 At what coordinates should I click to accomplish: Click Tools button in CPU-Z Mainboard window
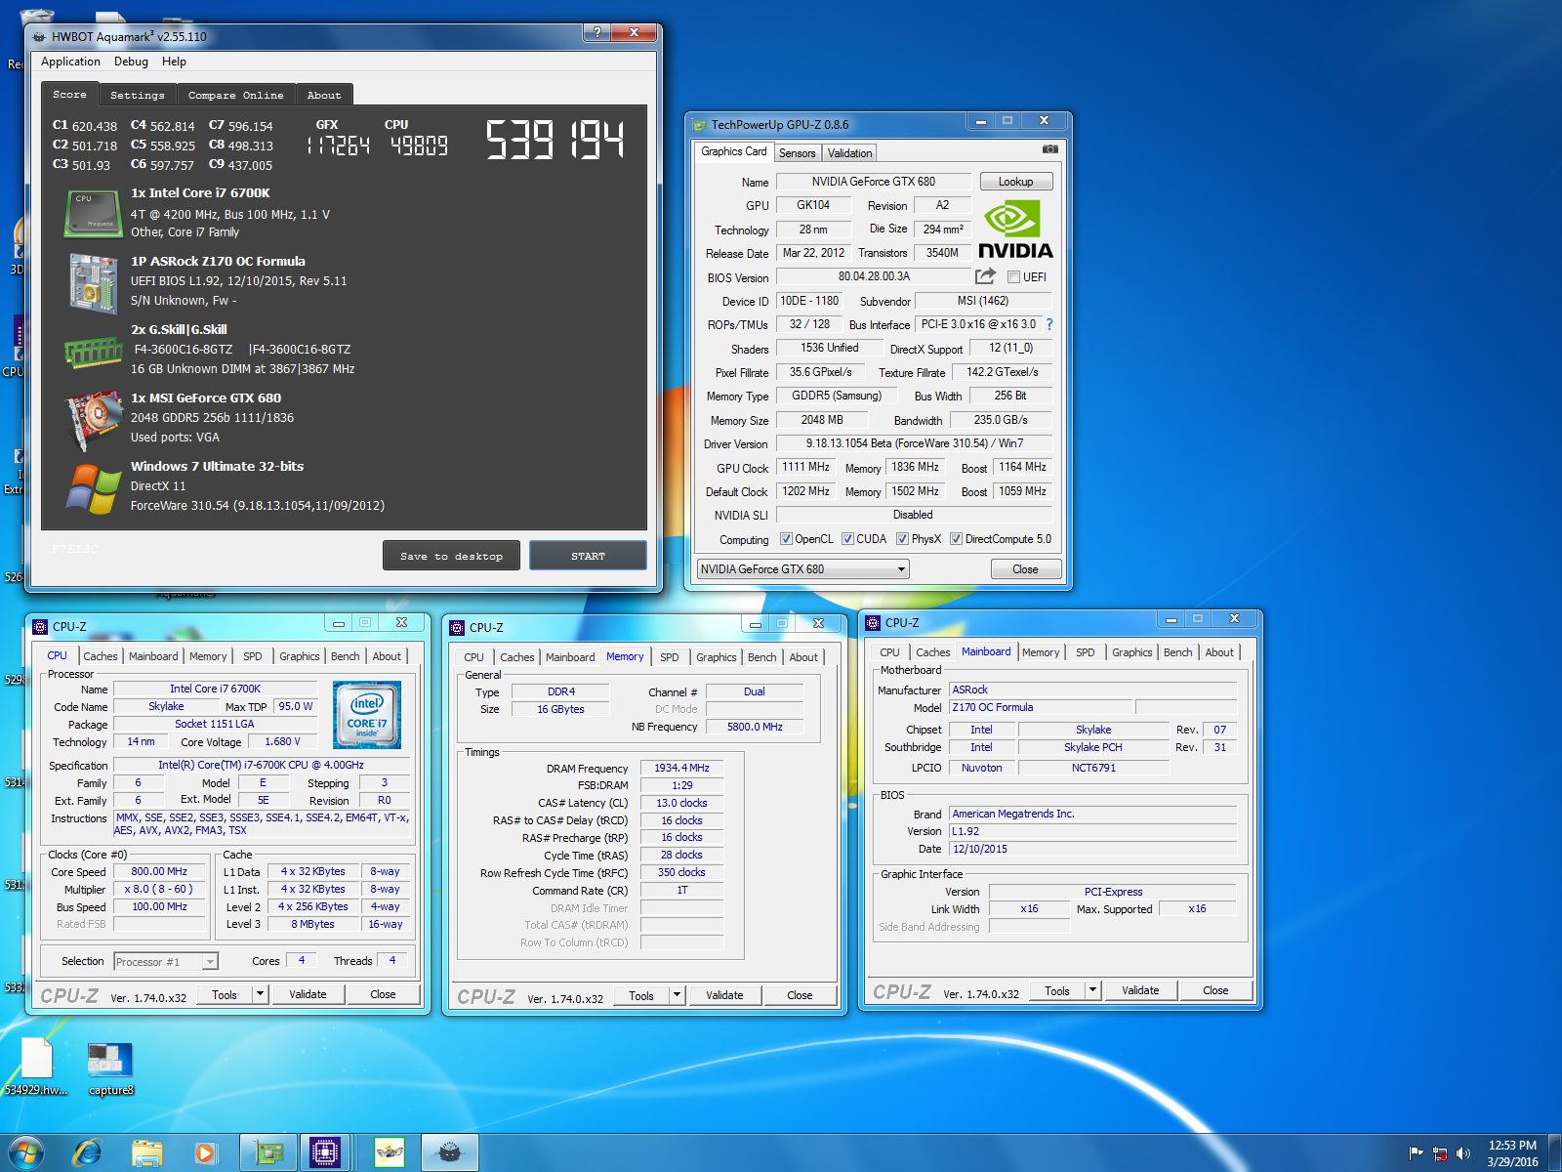tap(1057, 990)
